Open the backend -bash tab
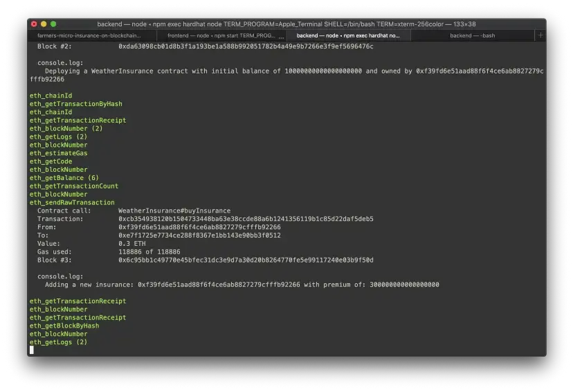 click(x=472, y=35)
